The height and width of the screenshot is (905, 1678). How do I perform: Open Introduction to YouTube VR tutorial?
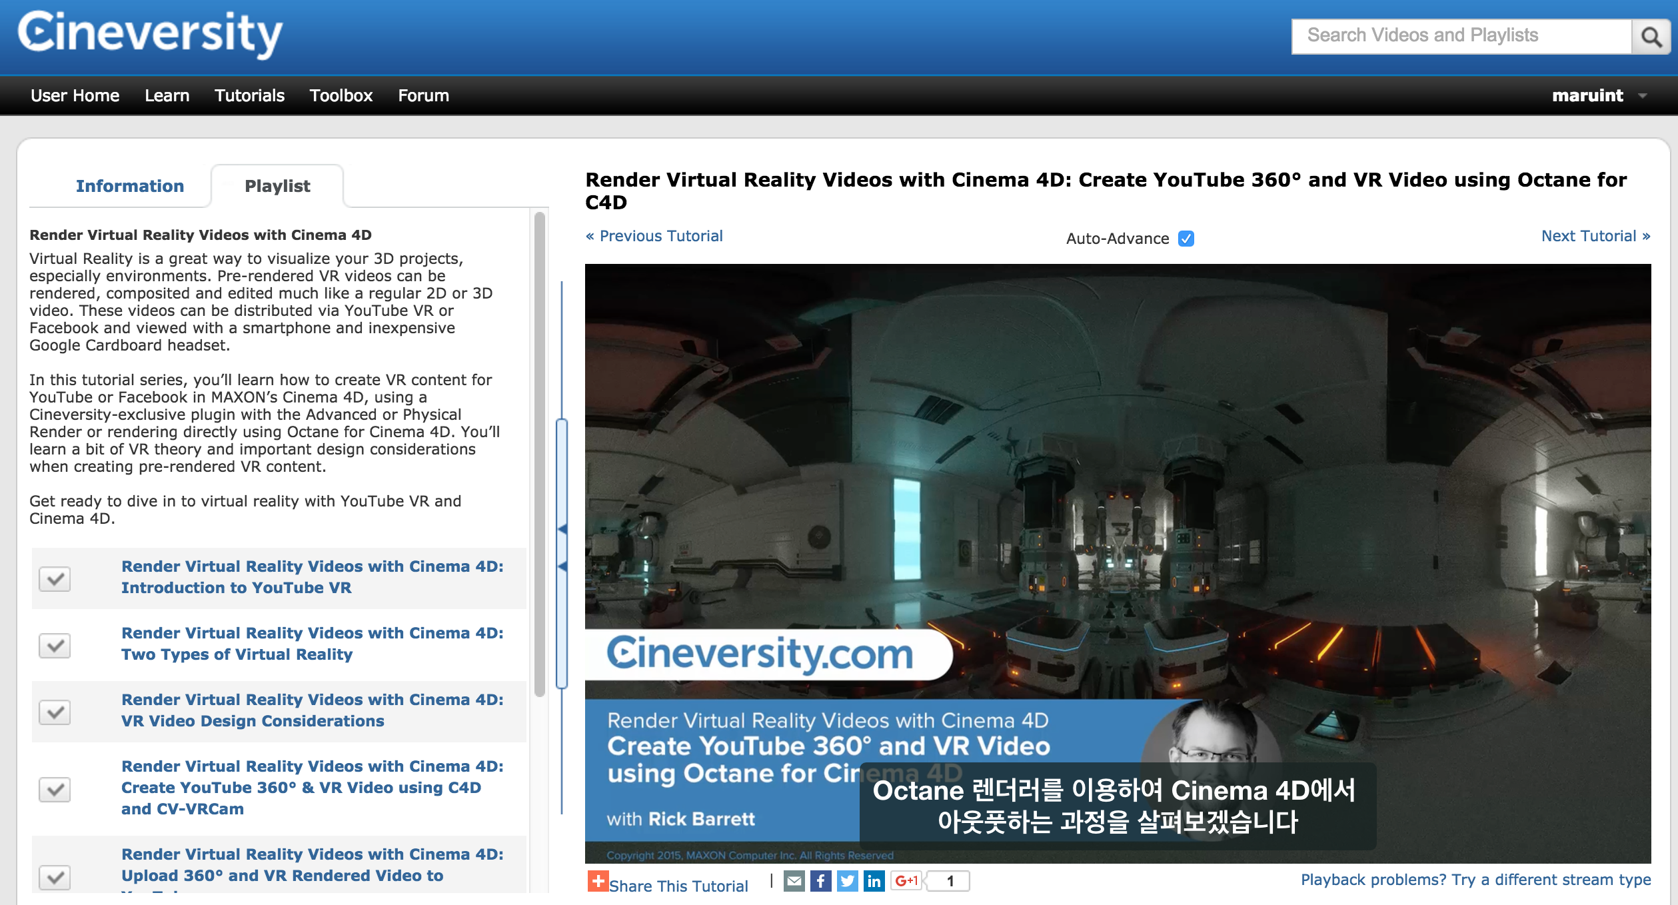(x=312, y=577)
